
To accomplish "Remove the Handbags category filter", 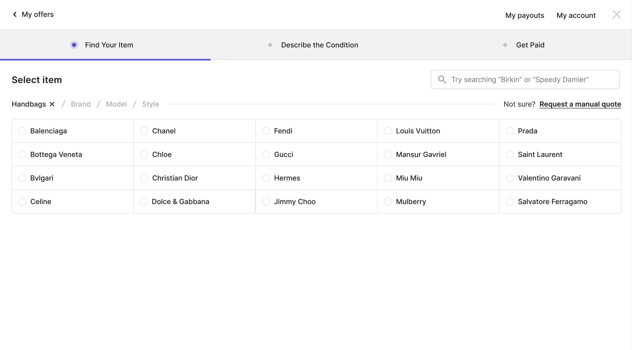I will click(x=52, y=104).
